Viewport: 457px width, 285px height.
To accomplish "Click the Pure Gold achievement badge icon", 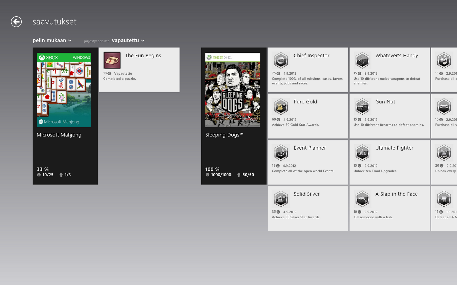I will [281, 107].
